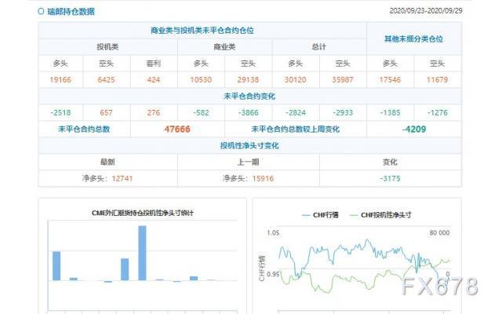Select the previous net long value 15916
The height and width of the screenshot is (314, 502).
(x=263, y=178)
